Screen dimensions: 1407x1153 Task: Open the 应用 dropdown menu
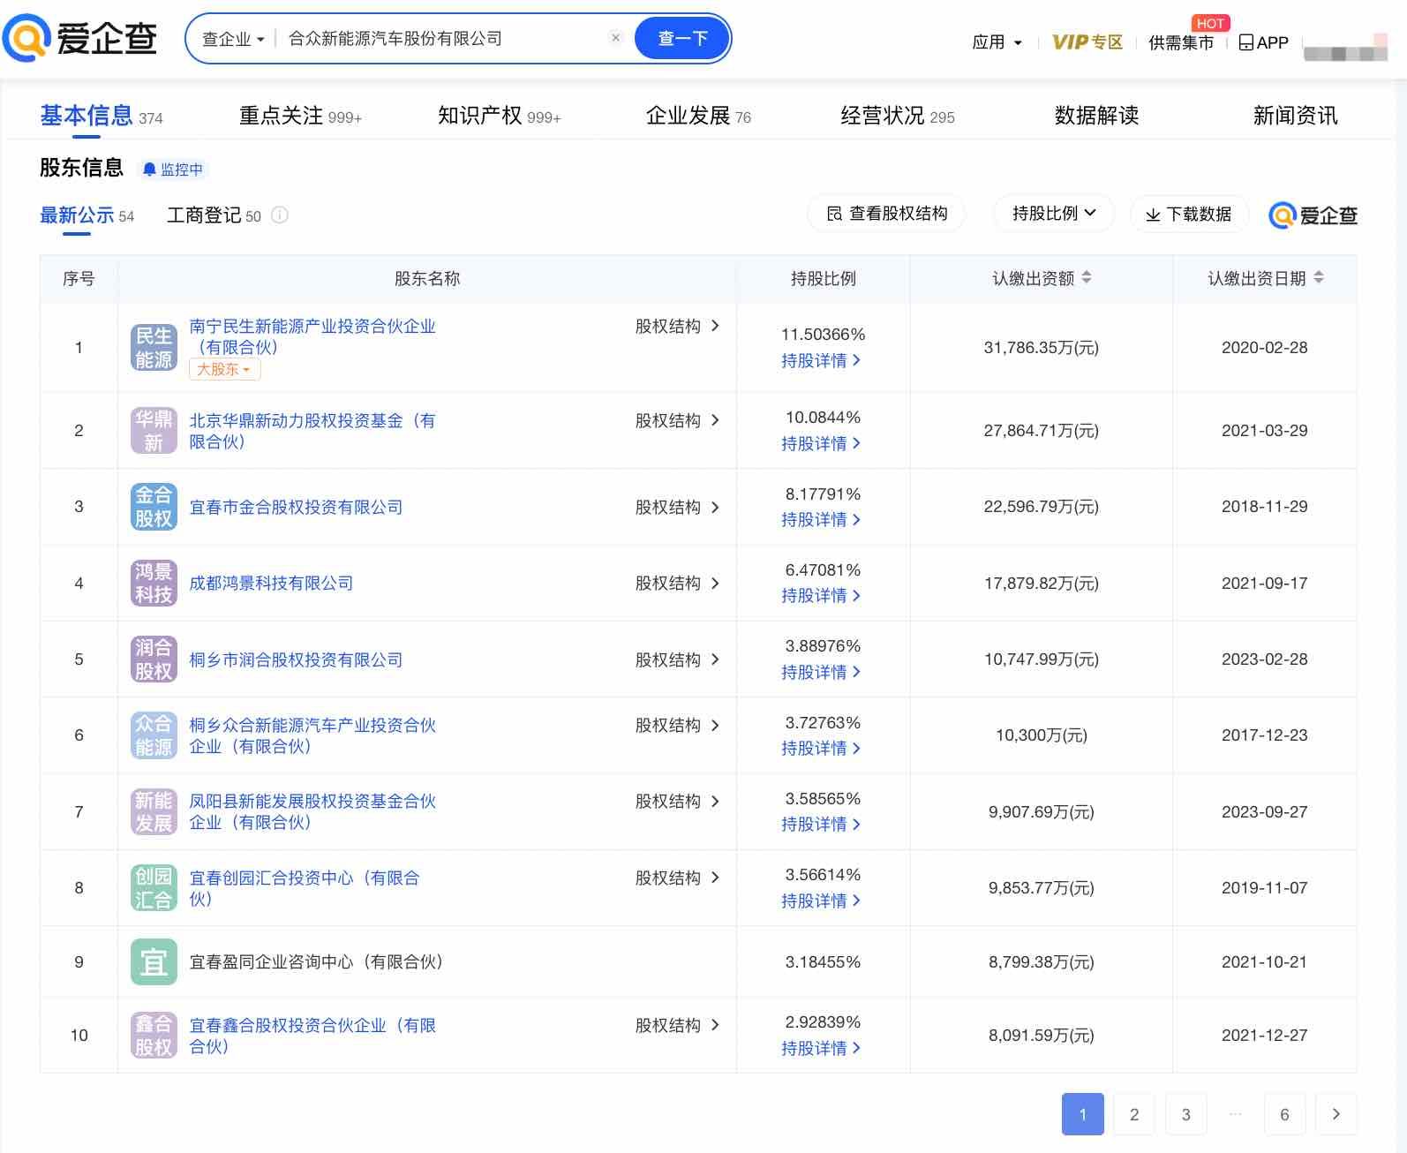pos(997,42)
